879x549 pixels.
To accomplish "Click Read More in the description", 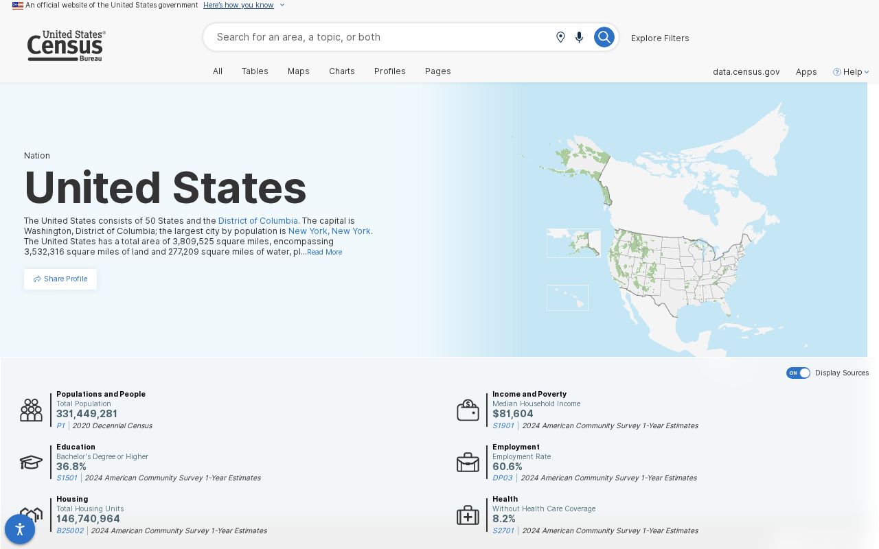I will click(x=324, y=253).
